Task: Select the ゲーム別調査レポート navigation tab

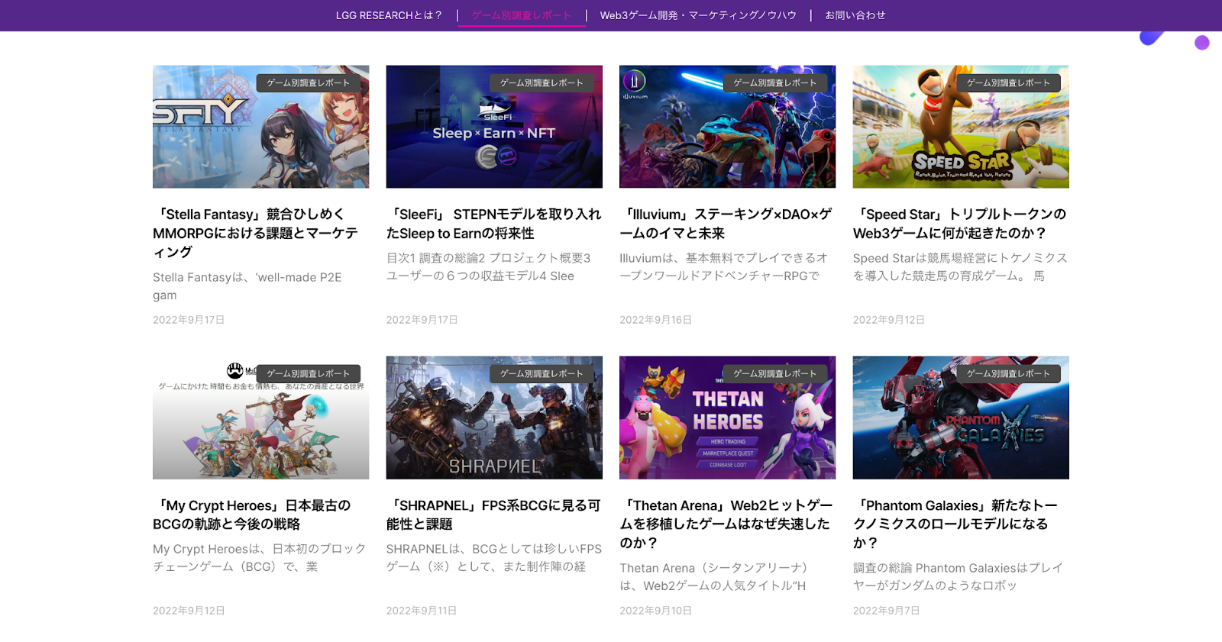Action: [522, 15]
